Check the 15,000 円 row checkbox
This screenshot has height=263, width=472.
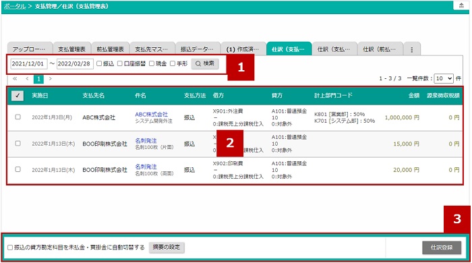pyautogui.click(x=18, y=143)
